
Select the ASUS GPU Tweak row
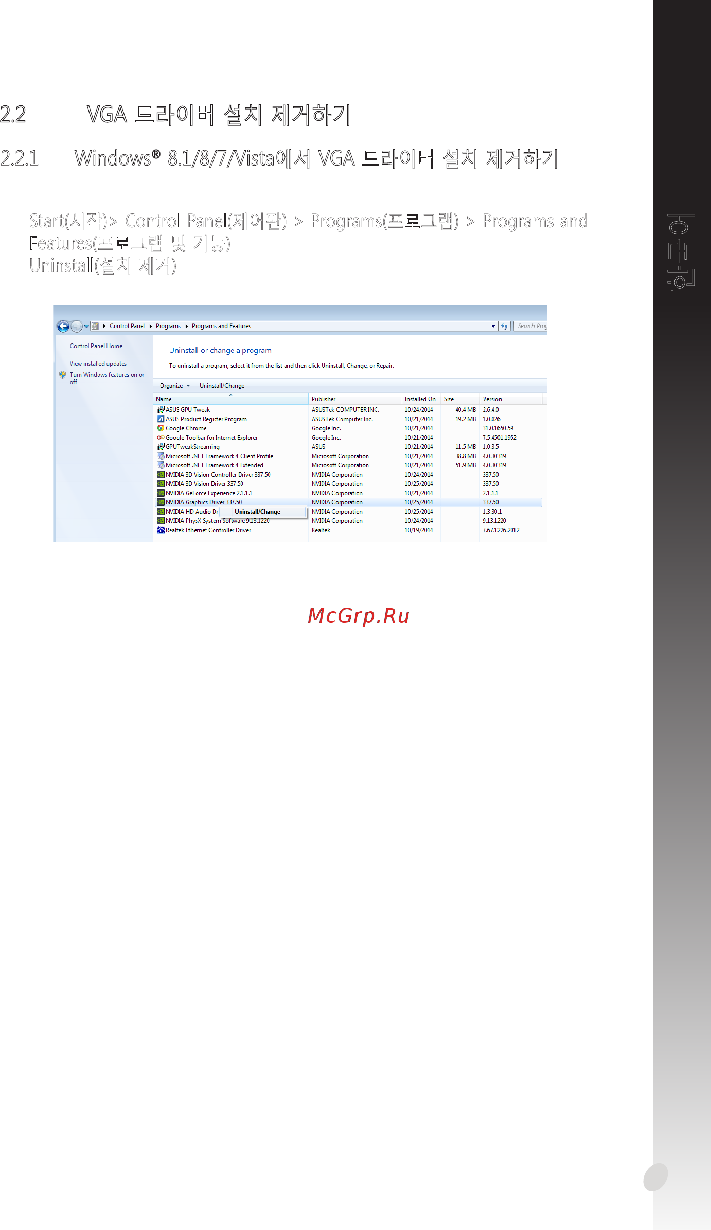pos(348,410)
